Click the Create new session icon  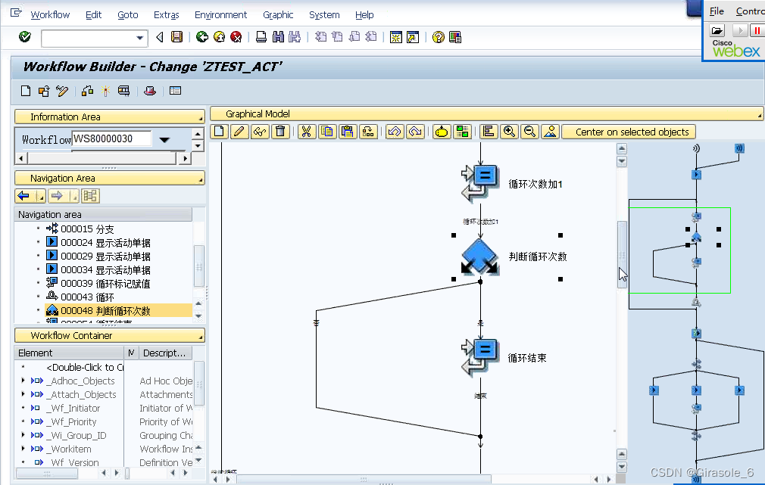tap(395, 37)
